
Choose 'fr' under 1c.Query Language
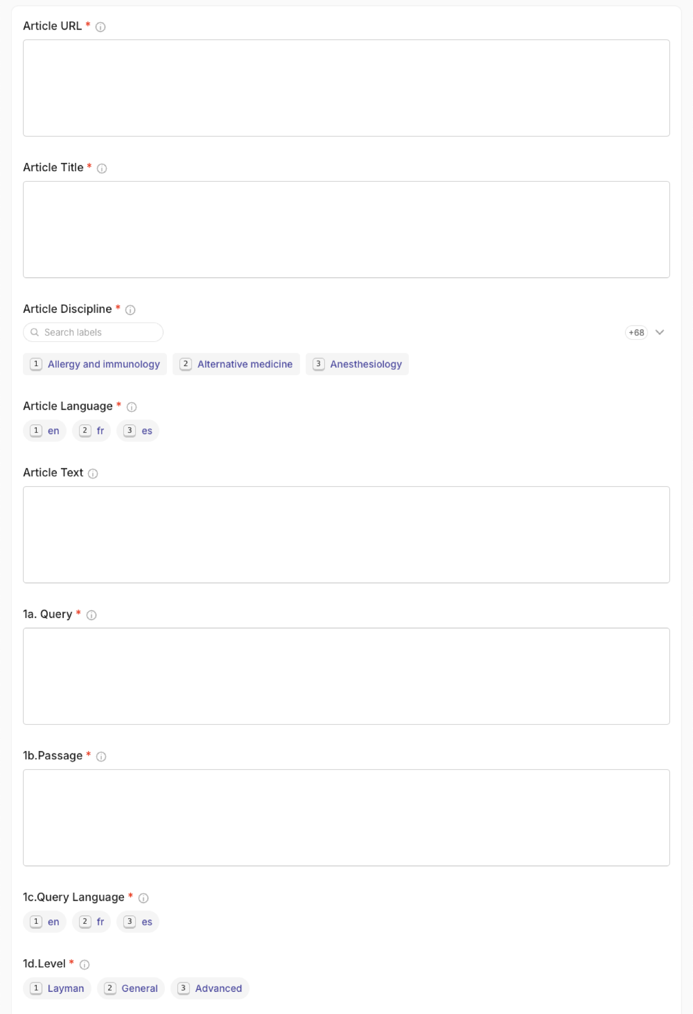91,922
